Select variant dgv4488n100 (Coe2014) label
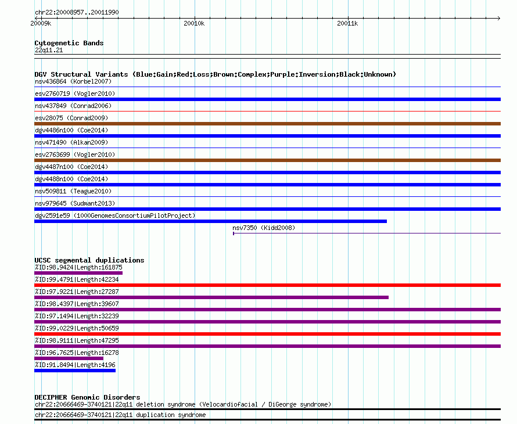Viewport: 517px width, 424px height. (71, 179)
